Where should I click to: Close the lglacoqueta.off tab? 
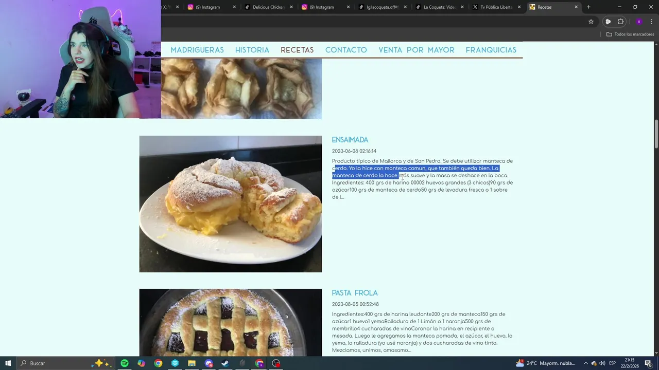405,7
